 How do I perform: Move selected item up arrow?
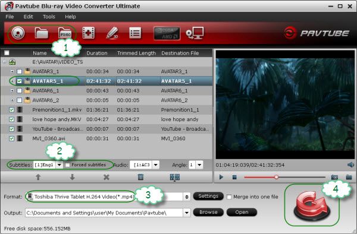(x=38, y=177)
